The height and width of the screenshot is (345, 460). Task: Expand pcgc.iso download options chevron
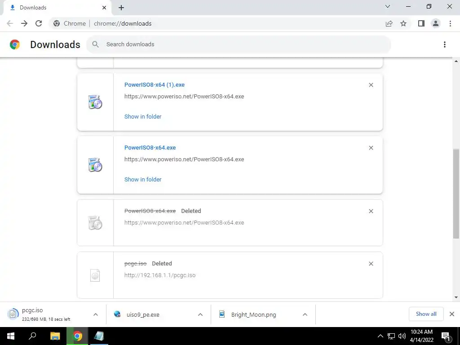[95, 314]
